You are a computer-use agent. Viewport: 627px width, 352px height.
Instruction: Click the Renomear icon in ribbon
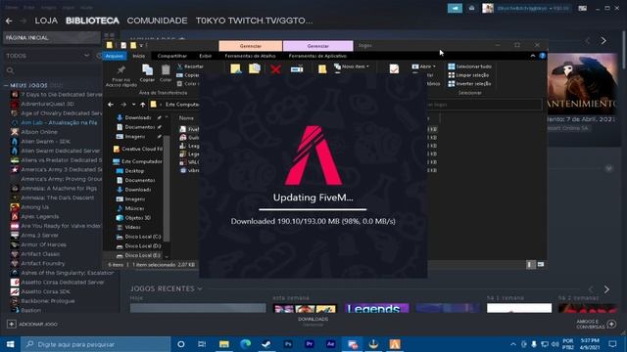(x=297, y=69)
